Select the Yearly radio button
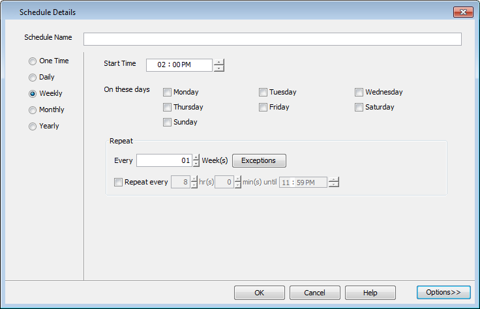 click(33, 126)
